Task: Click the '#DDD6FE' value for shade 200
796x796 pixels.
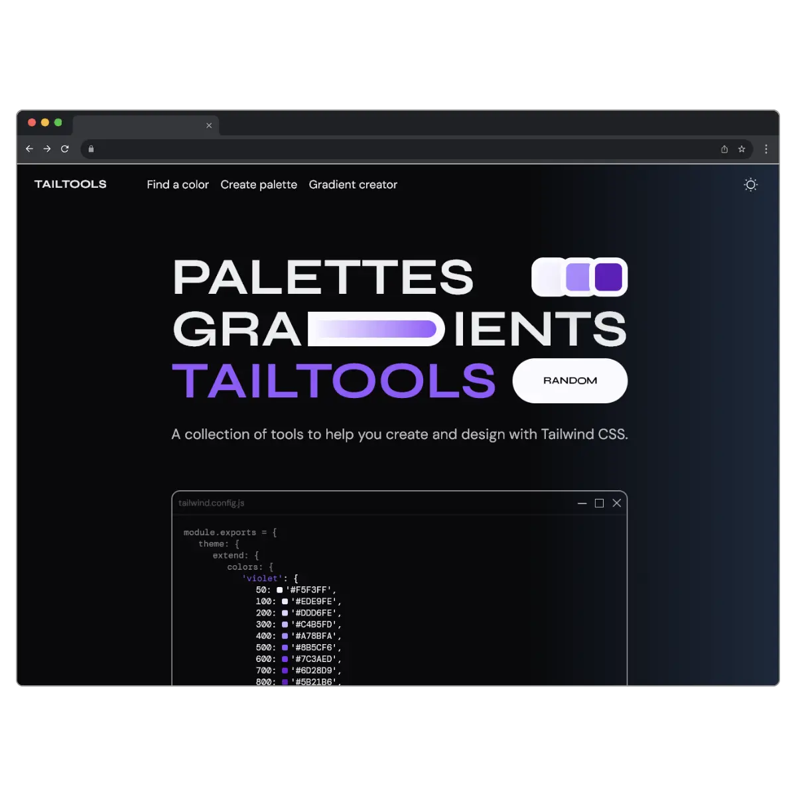Action: [x=315, y=613]
